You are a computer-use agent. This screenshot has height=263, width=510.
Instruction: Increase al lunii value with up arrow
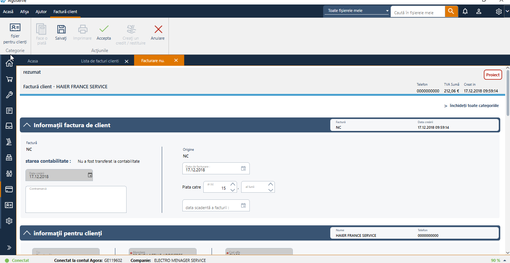point(271,184)
